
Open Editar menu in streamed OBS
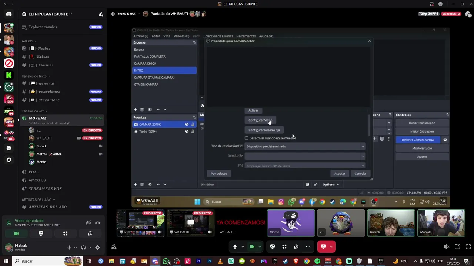[x=156, y=36]
